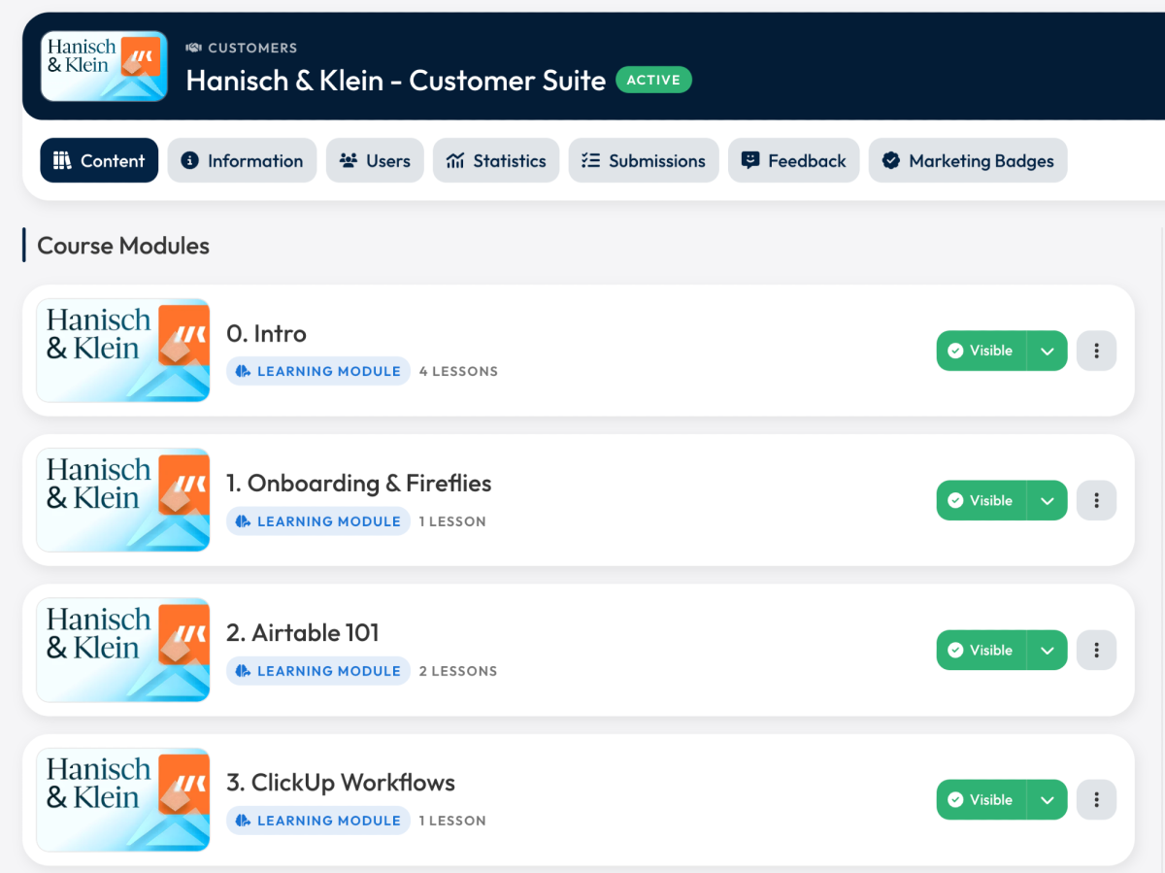Click the 0. Intro module thumbnail
This screenshot has width=1165, height=873.
[x=123, y=351]
